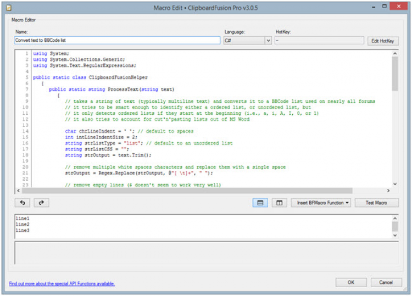Minimize the Macro Edit window
The height and width of the screenshot is (296, 412).
[x=374, y=7]
